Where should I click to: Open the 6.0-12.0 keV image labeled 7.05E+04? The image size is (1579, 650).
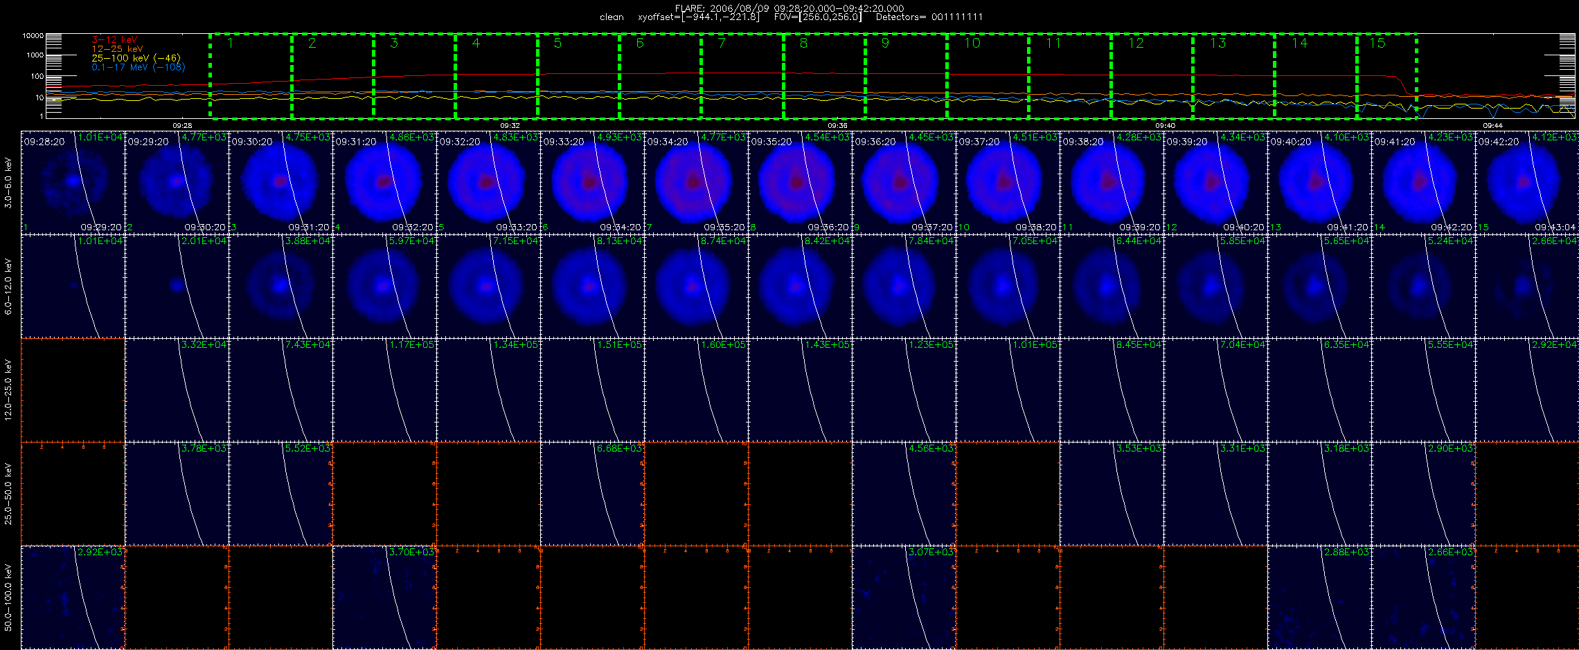pos(1008,286)
